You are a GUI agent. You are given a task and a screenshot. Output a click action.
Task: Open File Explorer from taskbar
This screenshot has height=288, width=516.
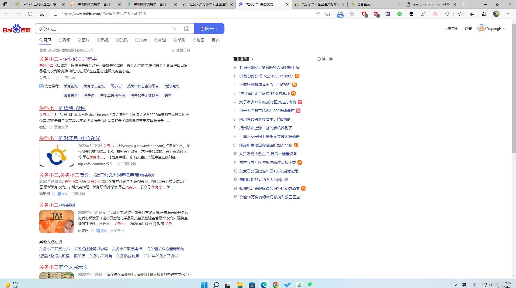(240, 285)
